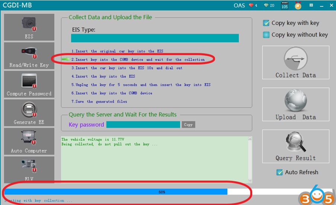The height and width of the screenshot is (205, 336).
Task: Open the Compute Password module
Action: click(x=29, y=84)
